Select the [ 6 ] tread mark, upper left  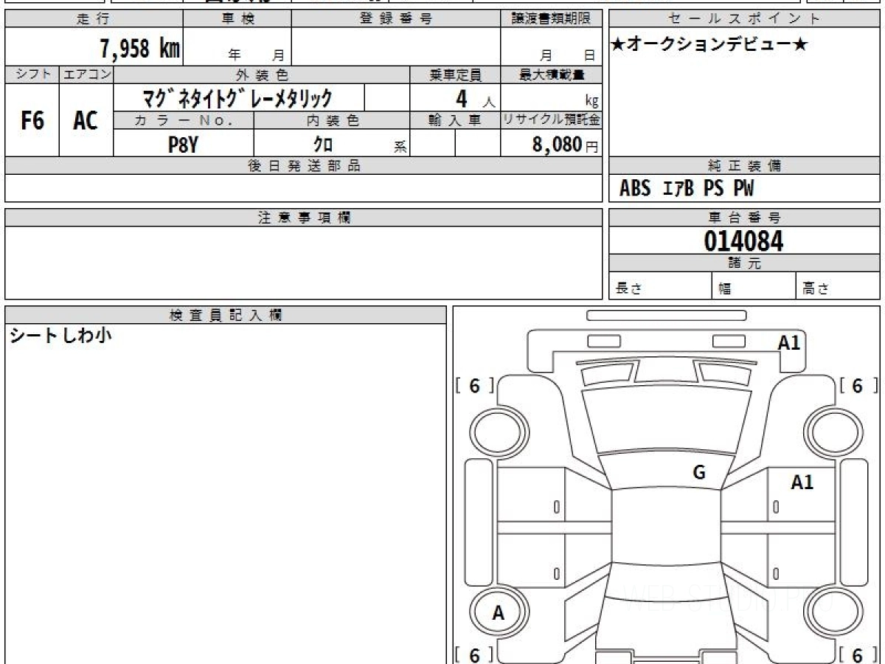point(475,386)
